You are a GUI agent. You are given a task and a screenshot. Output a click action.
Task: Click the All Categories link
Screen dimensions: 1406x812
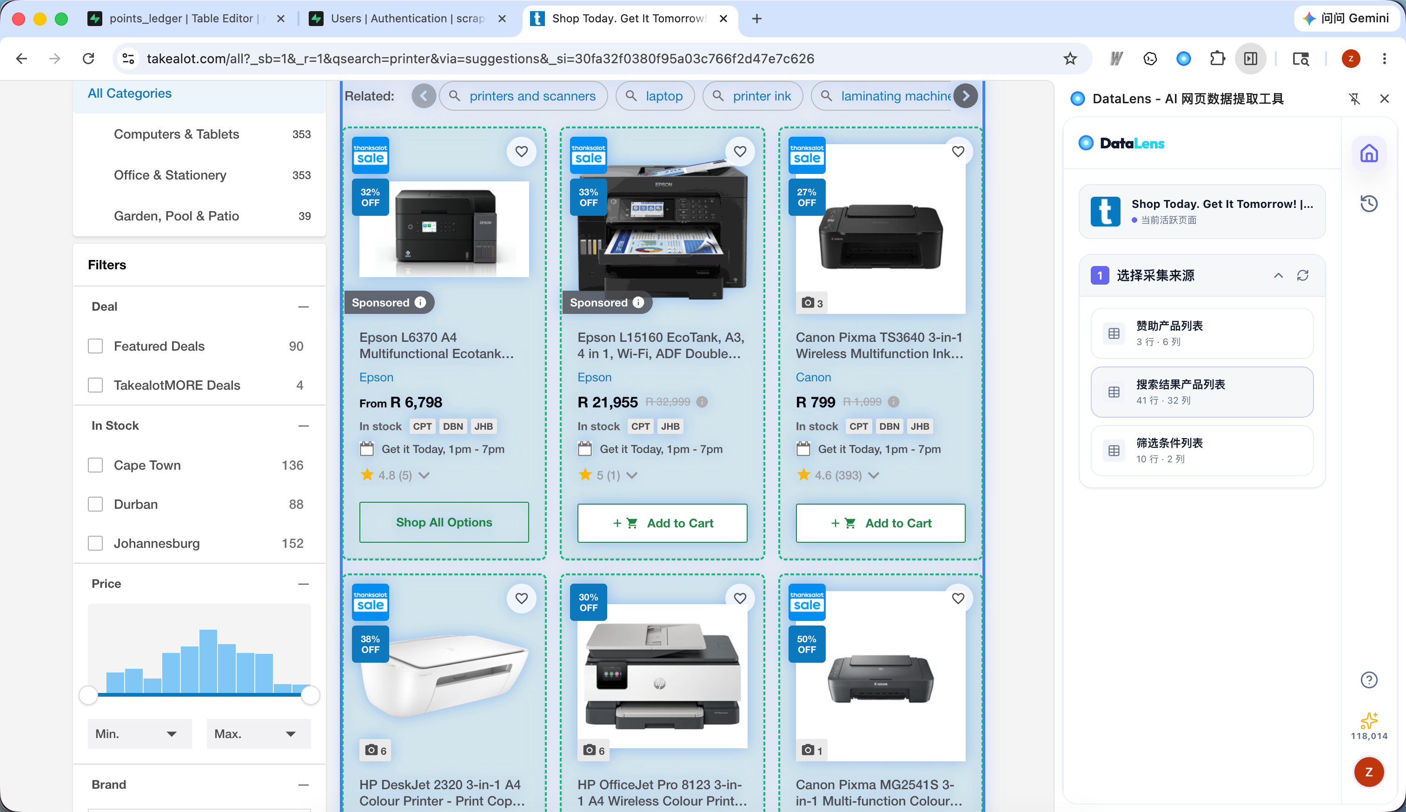pos(129,93)
